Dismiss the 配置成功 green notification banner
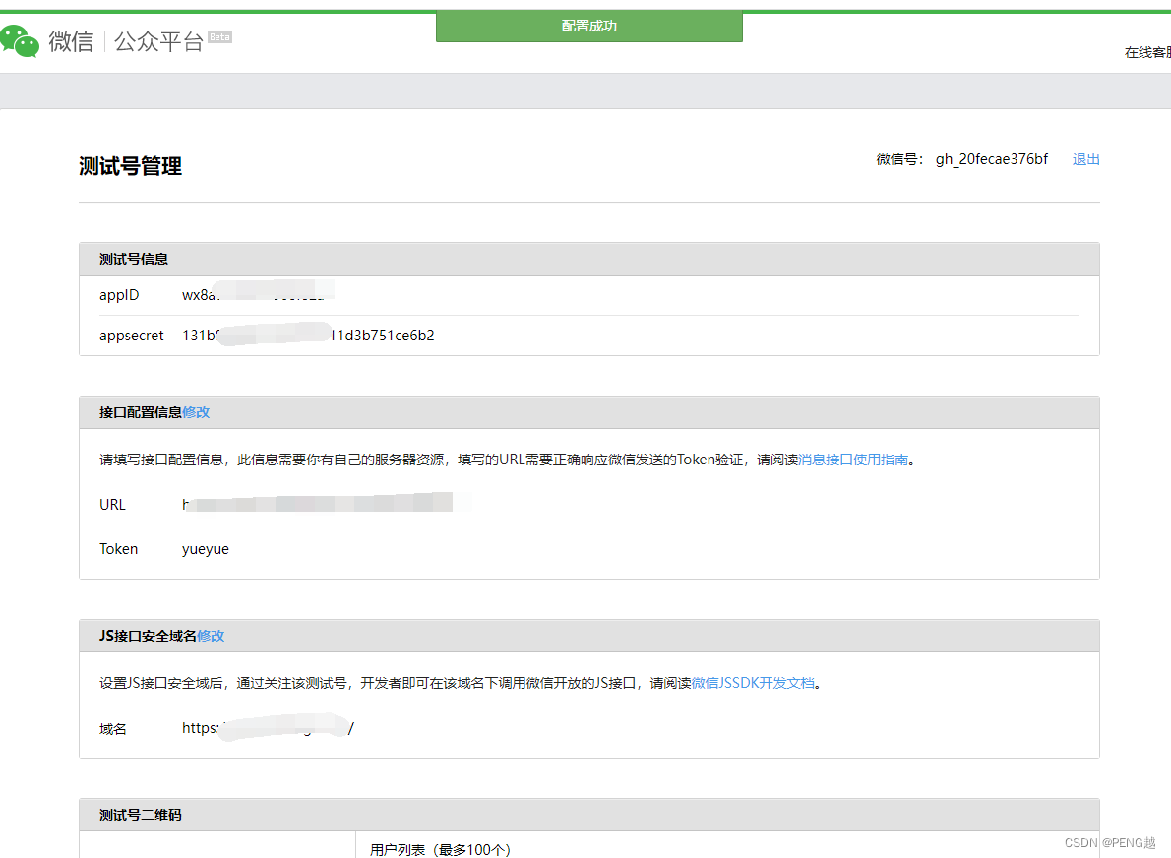 click(x=589, y=27)
